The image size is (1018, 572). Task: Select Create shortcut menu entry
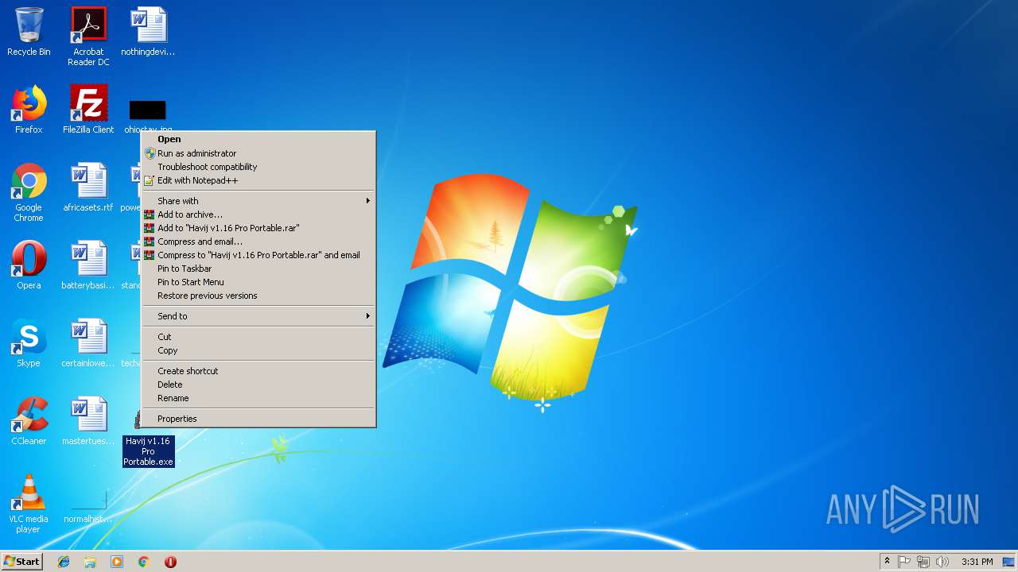click(258, 371)
